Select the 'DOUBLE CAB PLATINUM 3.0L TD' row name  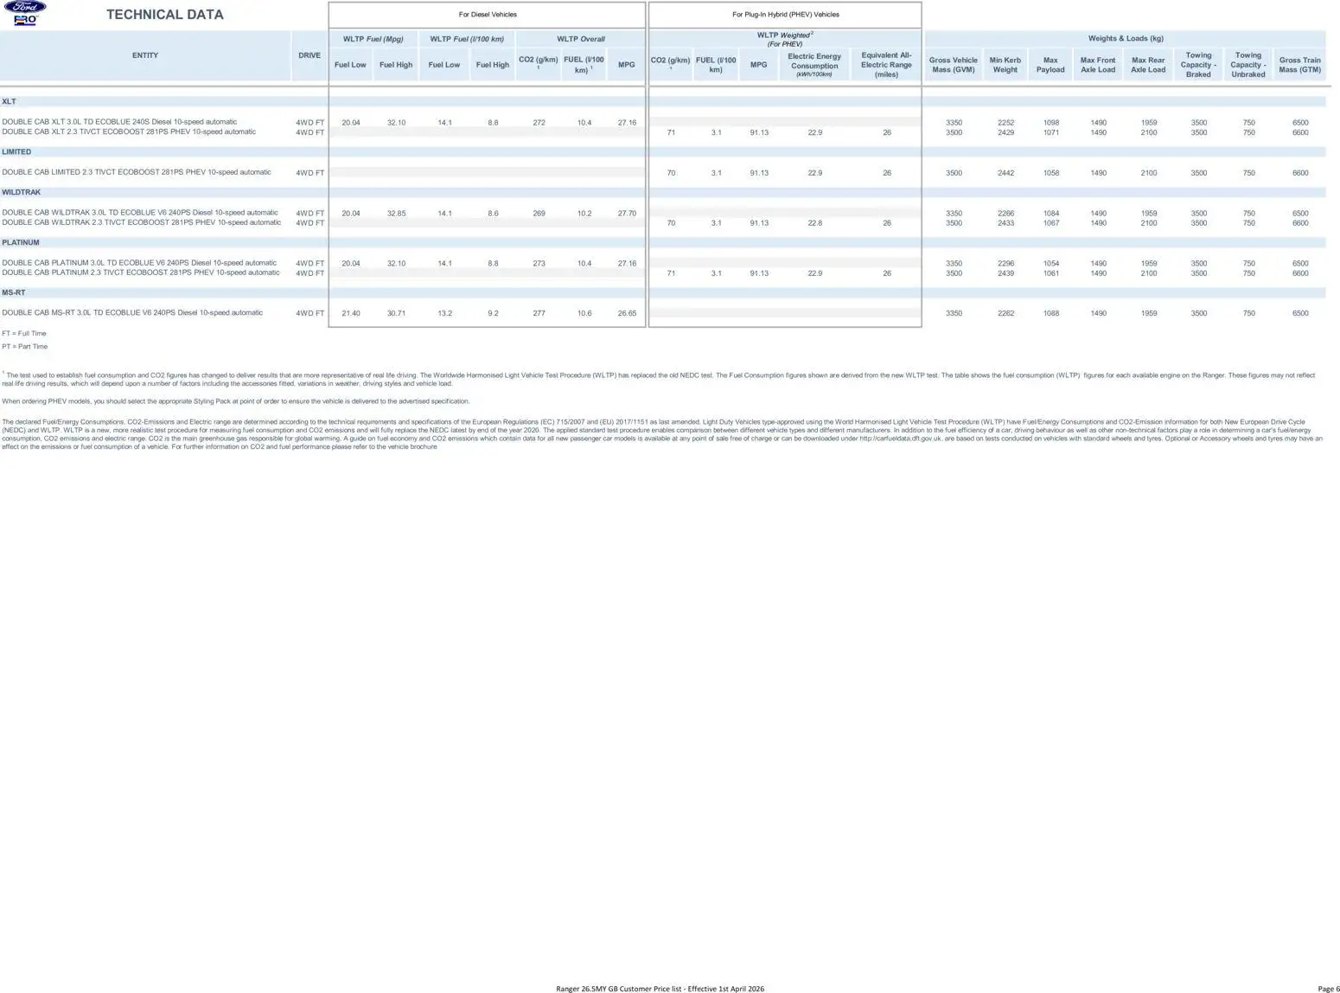point(139,263)
